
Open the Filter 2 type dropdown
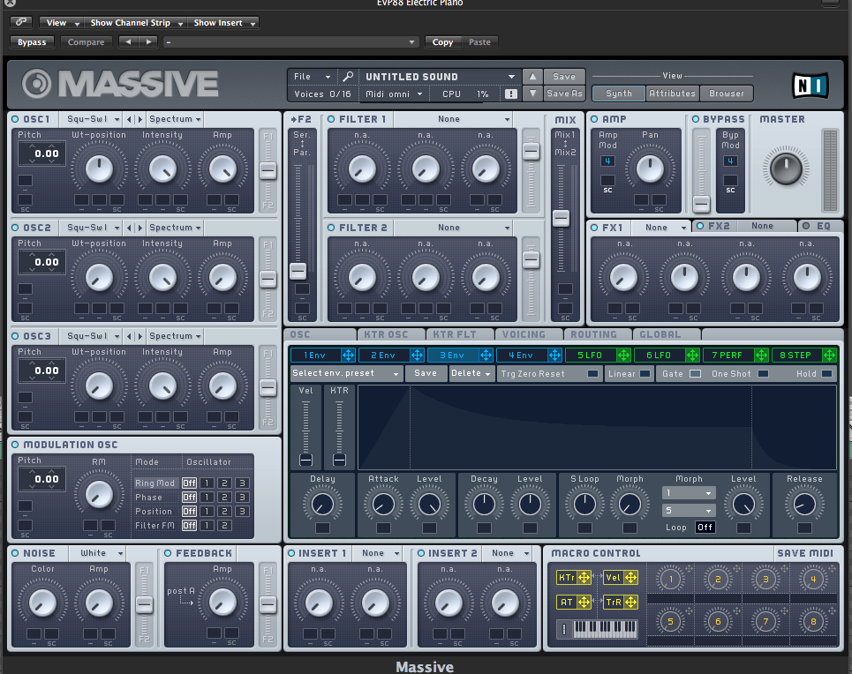(x=453, y=228)
